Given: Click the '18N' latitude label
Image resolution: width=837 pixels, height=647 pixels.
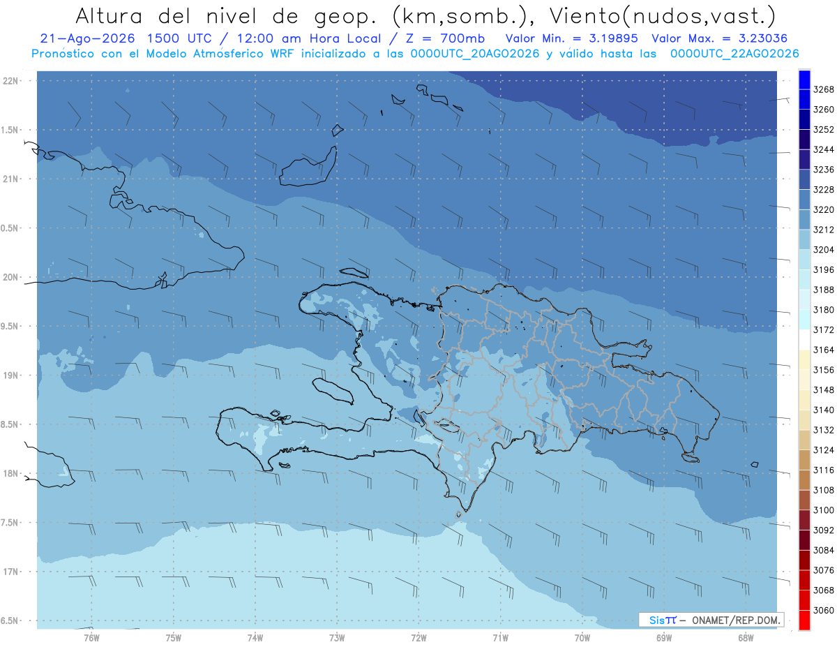Looking at the screenshot, I should 12,473.
